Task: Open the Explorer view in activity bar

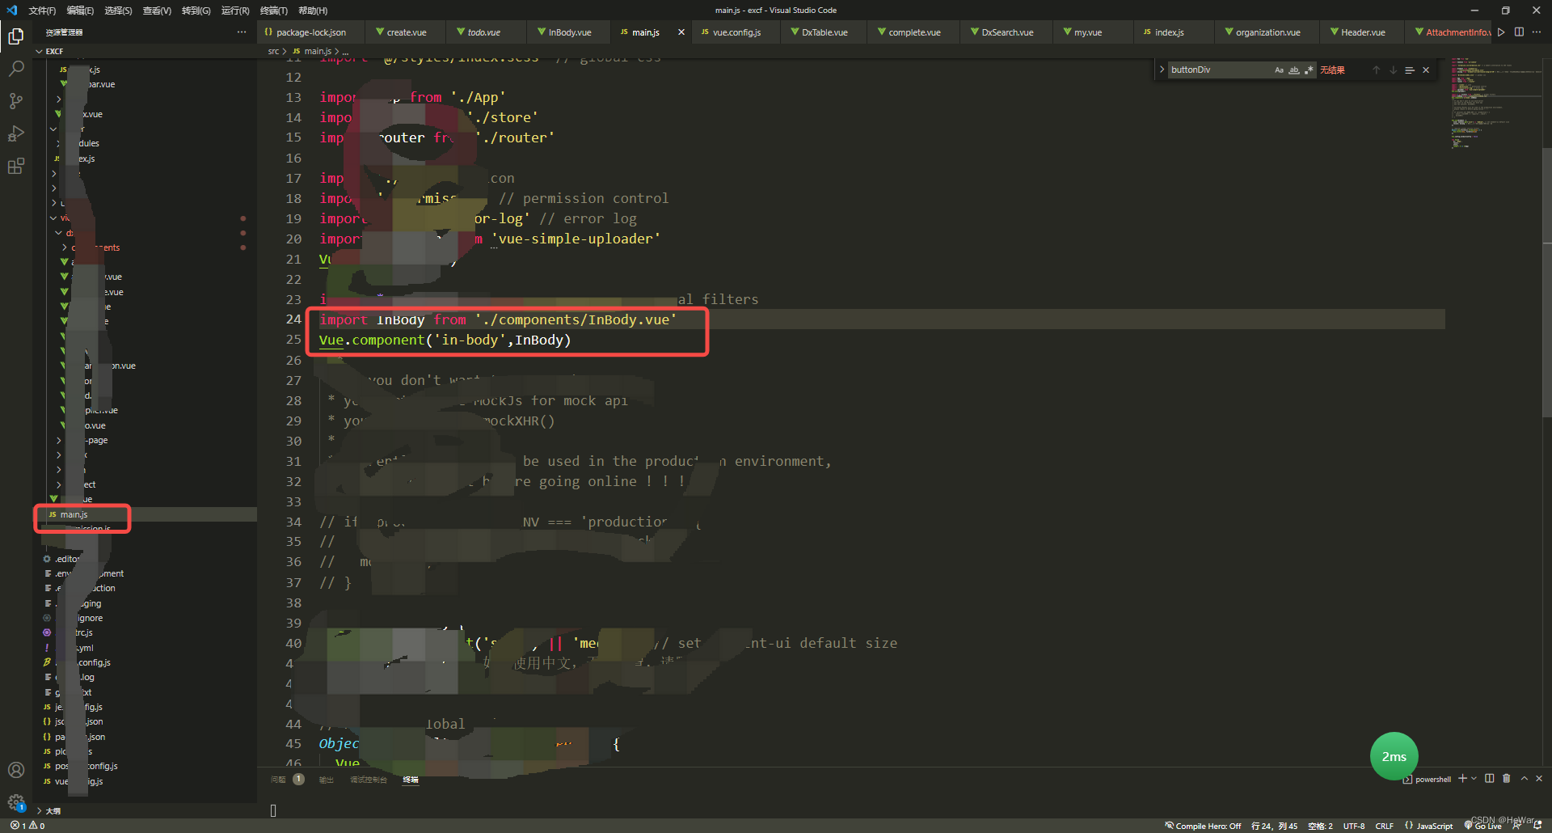Action: tap(15, 36)
